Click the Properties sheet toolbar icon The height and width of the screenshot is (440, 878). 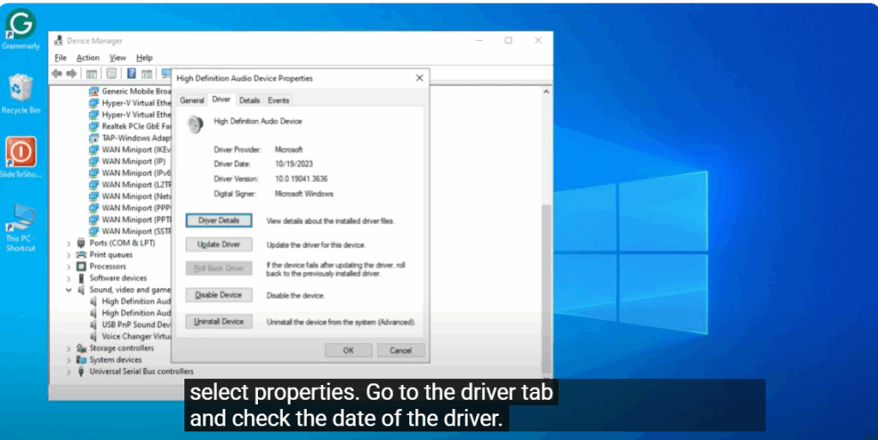111,74
